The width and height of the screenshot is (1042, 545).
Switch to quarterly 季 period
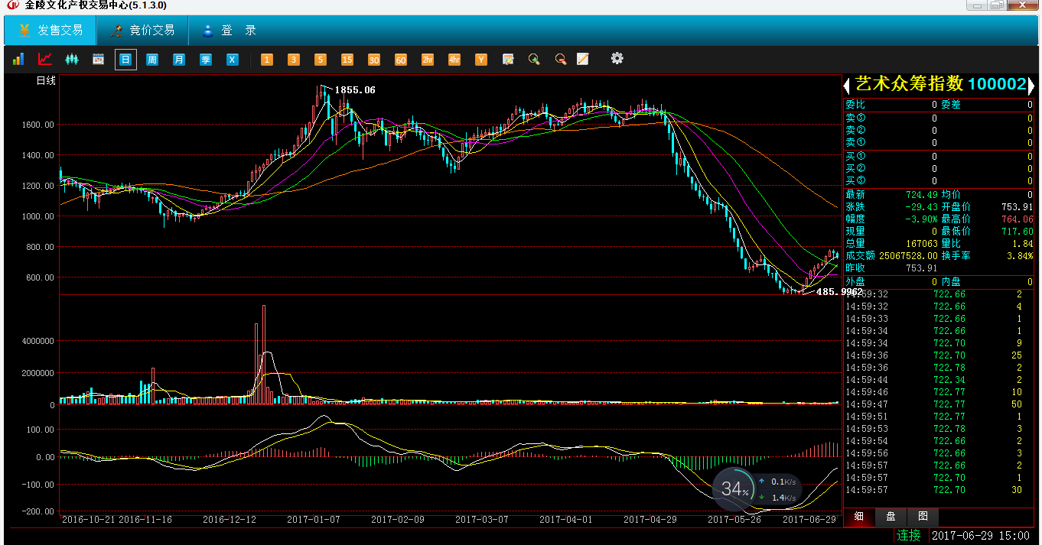[x=206, y=59]
